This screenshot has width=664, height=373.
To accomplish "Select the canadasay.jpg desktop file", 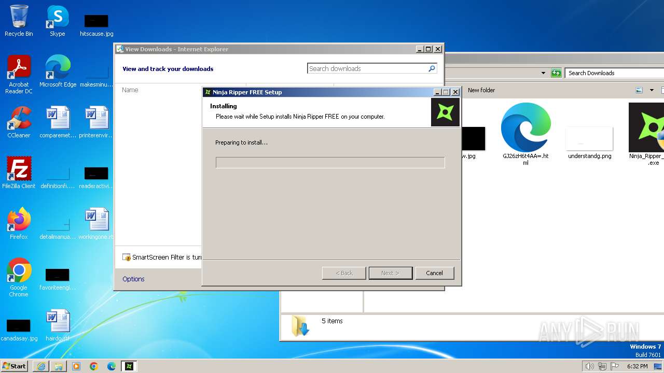I will coord(19,330).
